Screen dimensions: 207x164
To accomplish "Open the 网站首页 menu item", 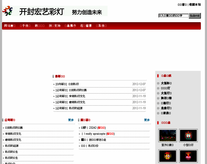I will (10, 26).
